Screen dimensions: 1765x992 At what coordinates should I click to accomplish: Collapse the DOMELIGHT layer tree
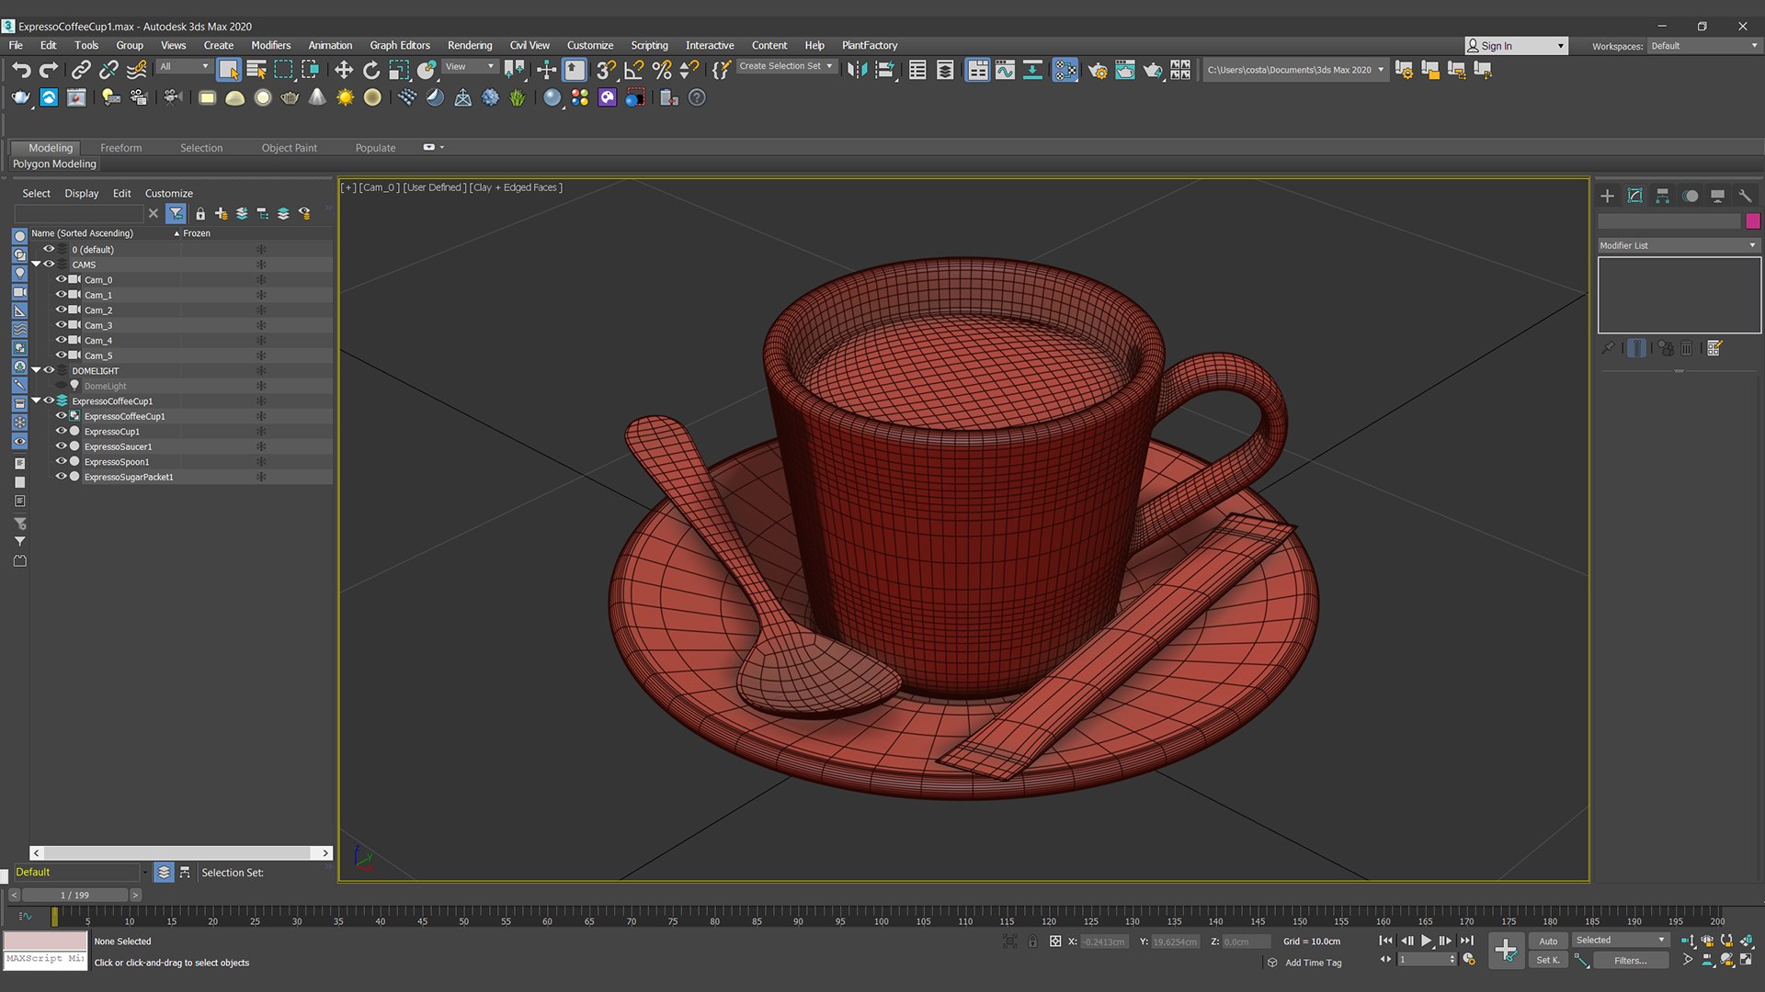tap(37, 370)
